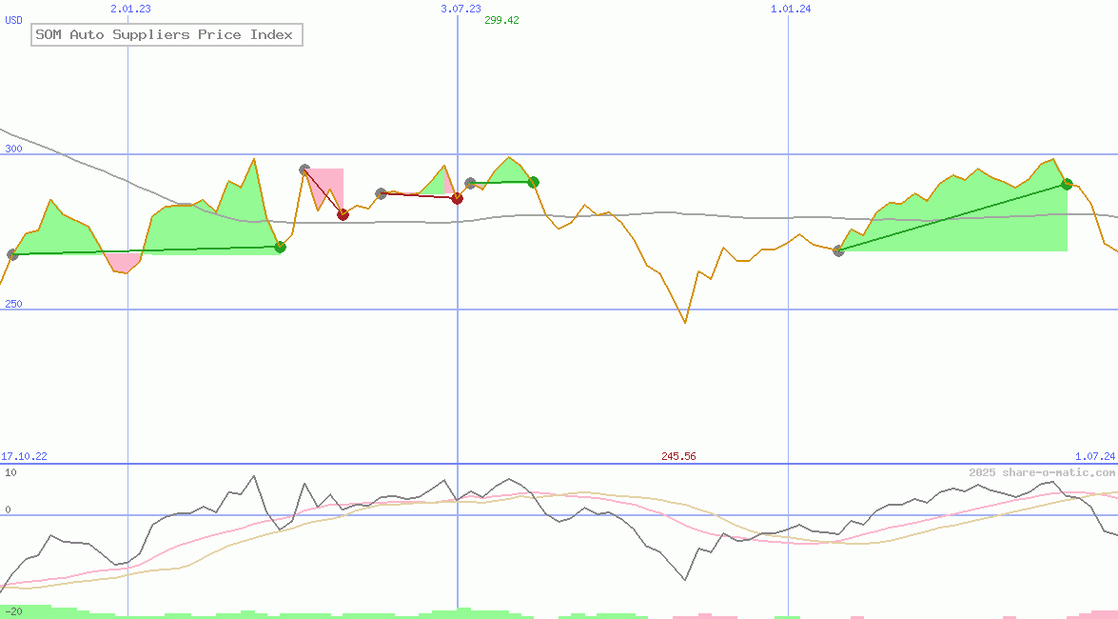Select the 3.07.23 date label
The image size is (1118, 619).
pyautogui.click(x=461, y=9)
